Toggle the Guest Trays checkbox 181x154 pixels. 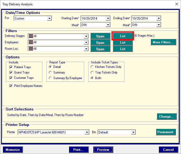coord(11,72)
